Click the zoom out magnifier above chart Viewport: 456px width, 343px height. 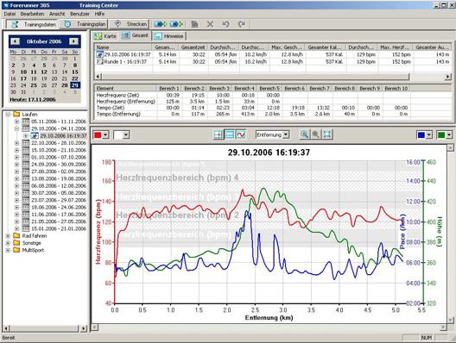point(315,134)
